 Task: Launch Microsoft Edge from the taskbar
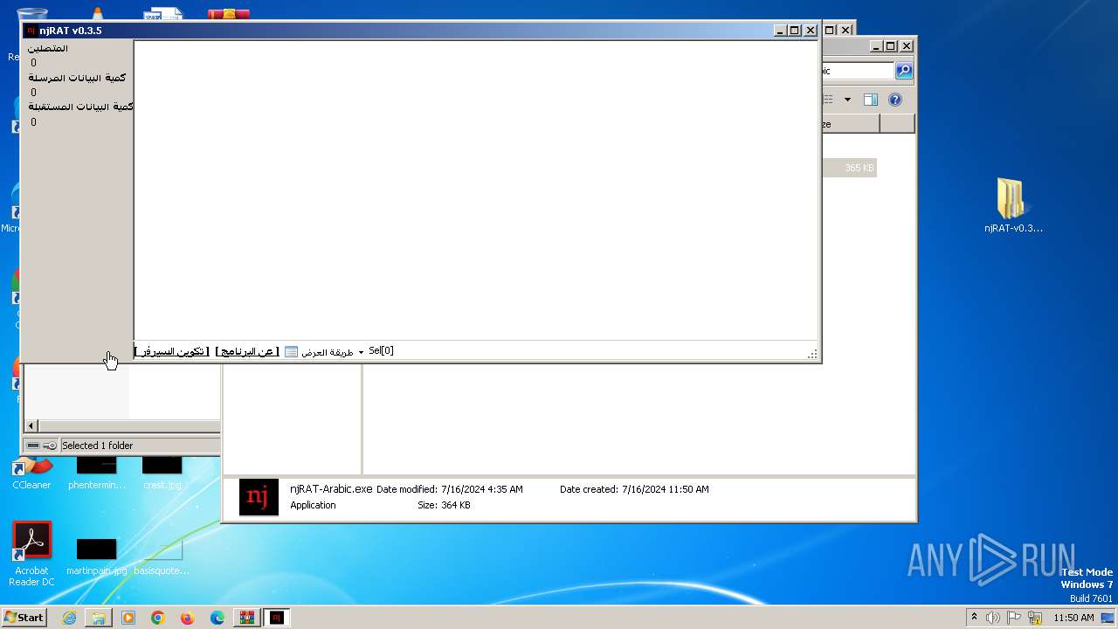217,618
